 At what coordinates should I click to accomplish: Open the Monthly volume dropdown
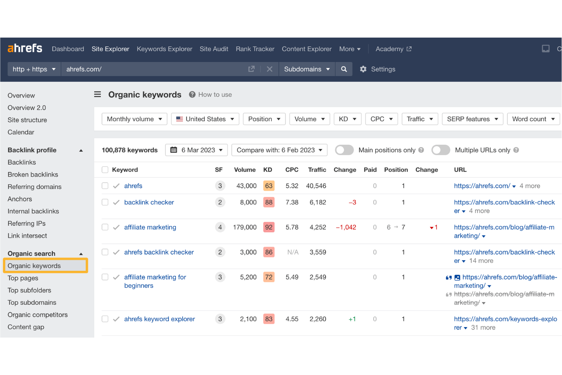pos(134,119)
